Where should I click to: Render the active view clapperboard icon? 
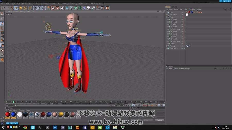[x=53, y=8]
